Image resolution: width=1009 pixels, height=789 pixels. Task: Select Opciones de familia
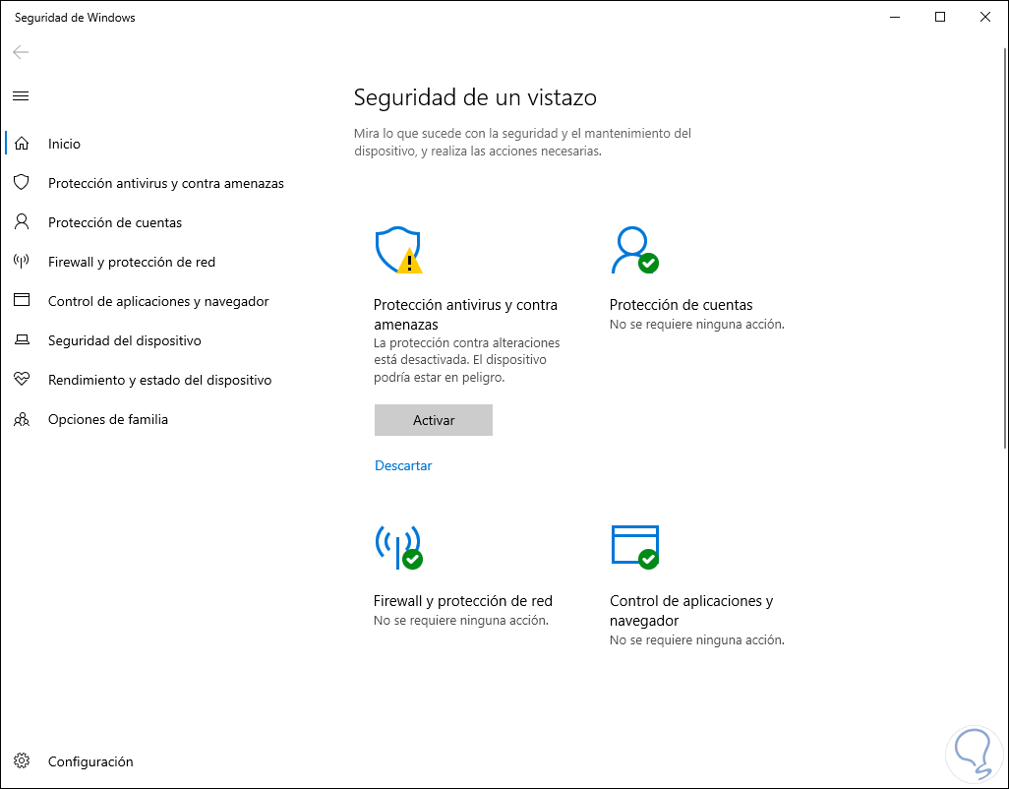coord(107,420)
